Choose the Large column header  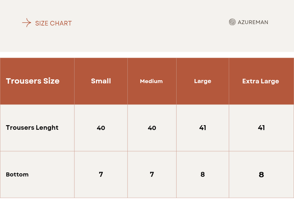point(202,81)
